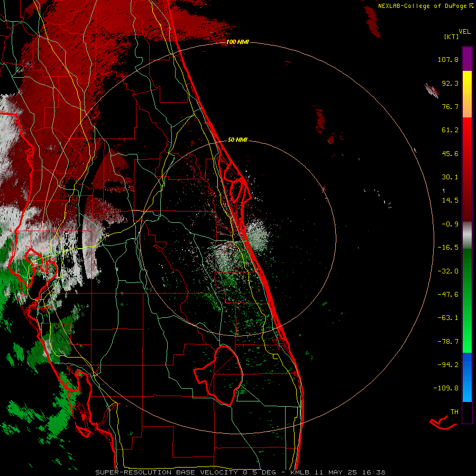Image resolution: width=476 pixels, height=476 pixels.
Task: Click the SUPER-RESOLUTION BASE VELOCITY caption text
Action: tap(168, 472)
